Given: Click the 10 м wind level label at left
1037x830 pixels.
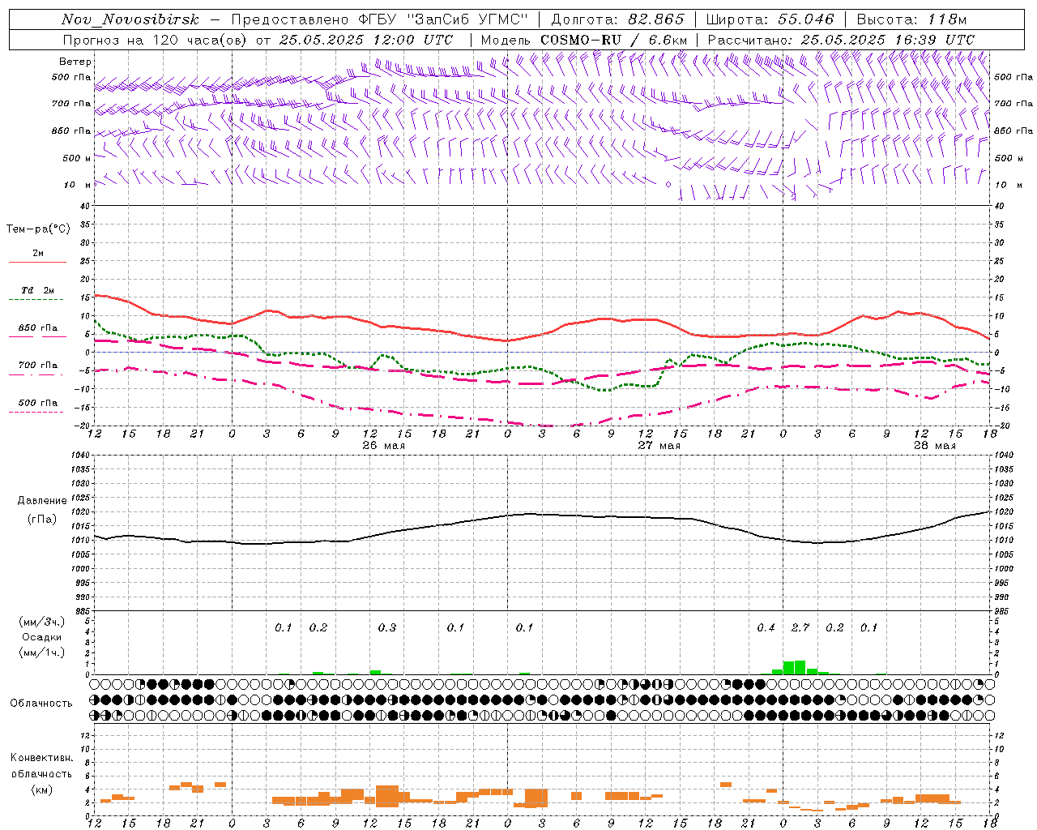Looking at the screenshot, I should tap(78, 186).
